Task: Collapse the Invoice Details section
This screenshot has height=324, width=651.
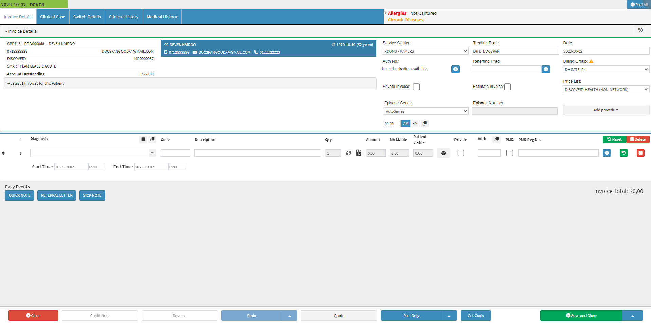Action: point(21,31)
